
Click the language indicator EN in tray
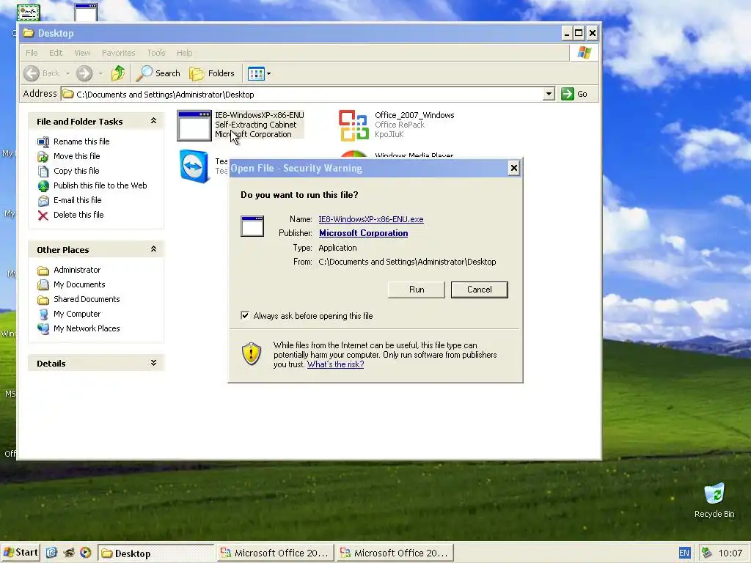click(x=684, y=553)
